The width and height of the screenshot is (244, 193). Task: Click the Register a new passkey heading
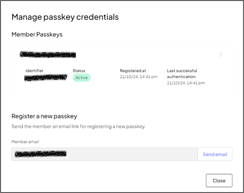44,116
